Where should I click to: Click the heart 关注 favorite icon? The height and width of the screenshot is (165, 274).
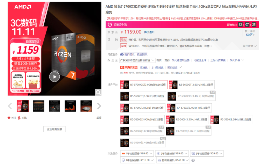(9, 118)
